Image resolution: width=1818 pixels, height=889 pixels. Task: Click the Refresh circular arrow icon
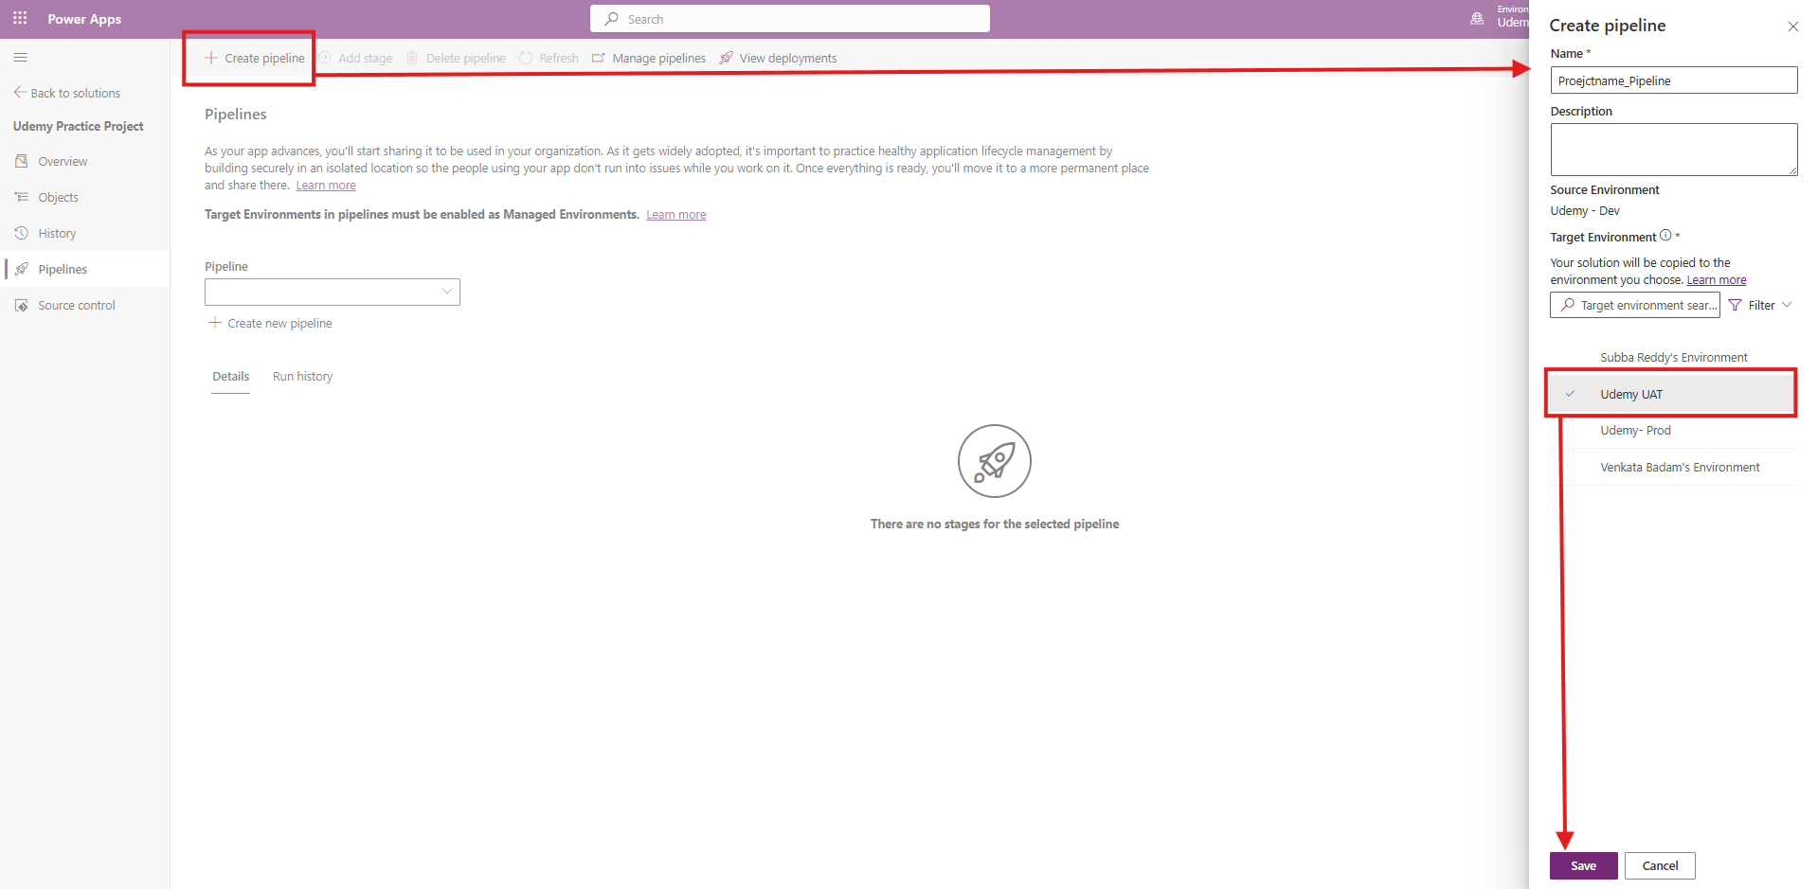[526, 58]
